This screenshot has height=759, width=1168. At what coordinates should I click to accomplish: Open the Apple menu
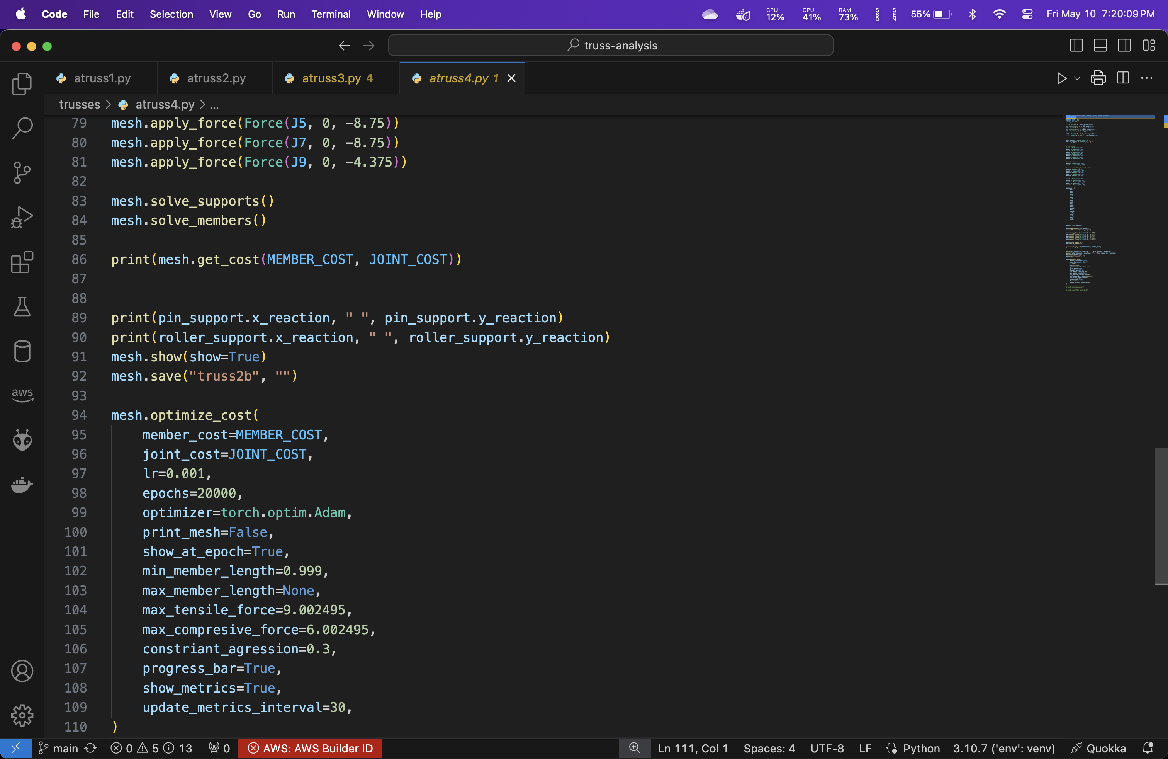pyautogui.click(x=20, y=14)
